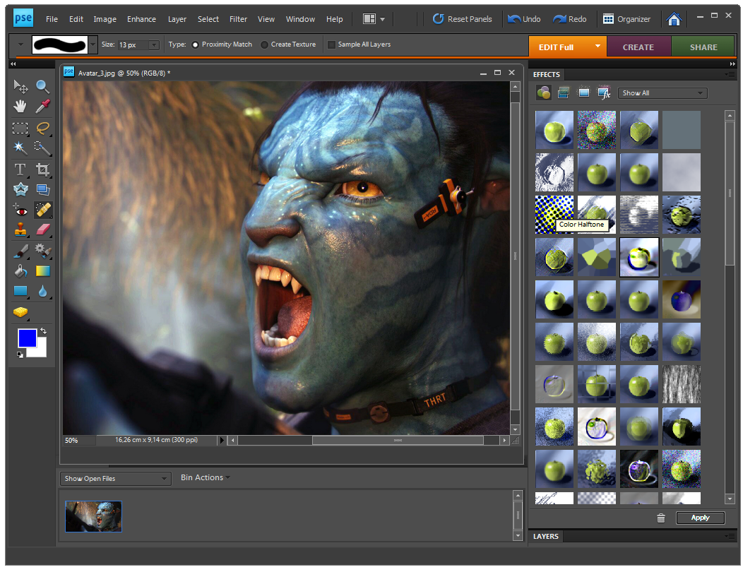
Task: Open tool options preset arrow
Action: coord(20,44)
